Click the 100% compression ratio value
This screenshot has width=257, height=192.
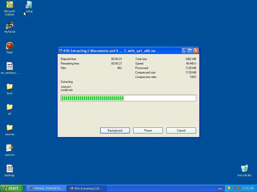193,77
